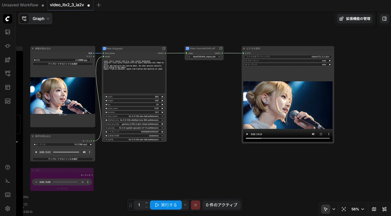Open 拡張機能の管理 extensions manager
The width and height of the screenshot is (391, 216).
(x=355, y=19)
